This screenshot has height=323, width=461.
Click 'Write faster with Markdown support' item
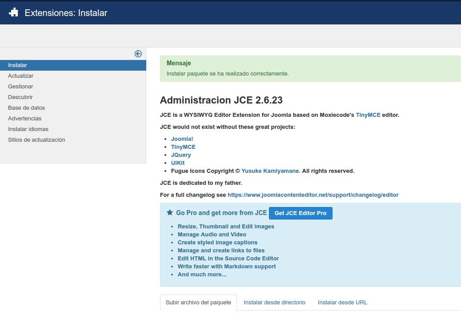227,267
